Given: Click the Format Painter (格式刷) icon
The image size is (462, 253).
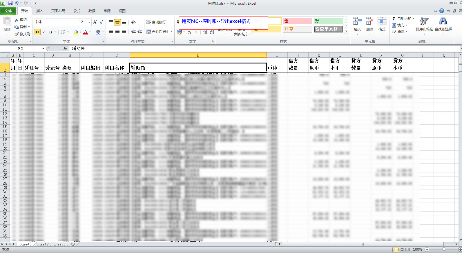Looking at the screenshot, I should (17, 34).
